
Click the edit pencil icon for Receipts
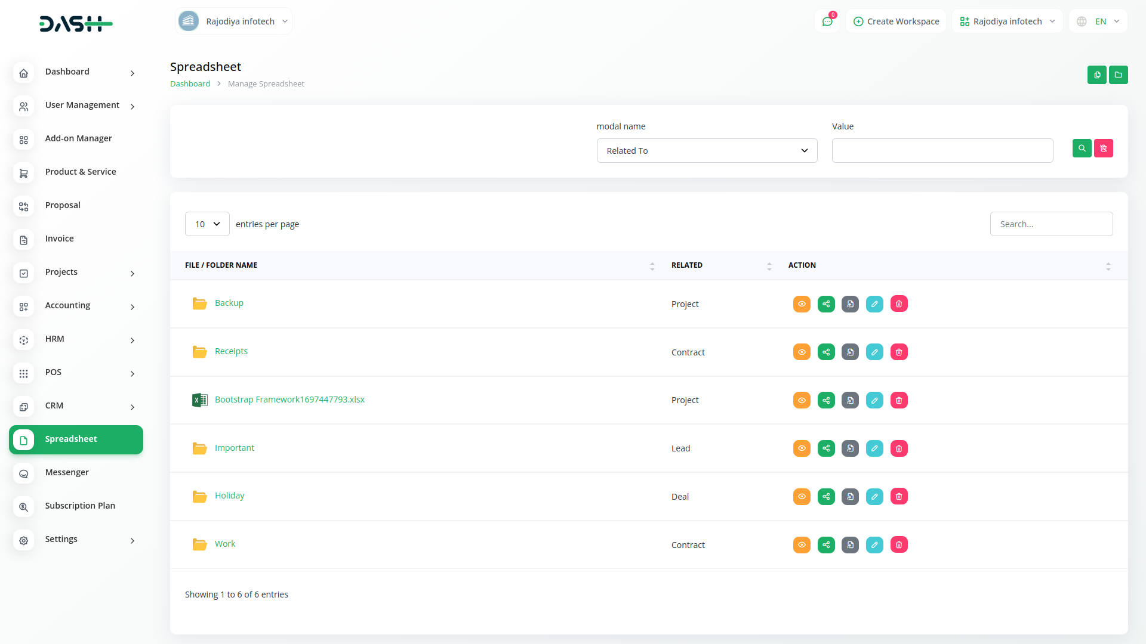pyautogui.click(x=874, y=352)
